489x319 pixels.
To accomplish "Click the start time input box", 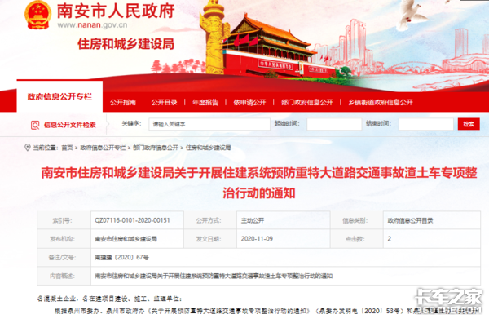I will click(x=334, y=124).
